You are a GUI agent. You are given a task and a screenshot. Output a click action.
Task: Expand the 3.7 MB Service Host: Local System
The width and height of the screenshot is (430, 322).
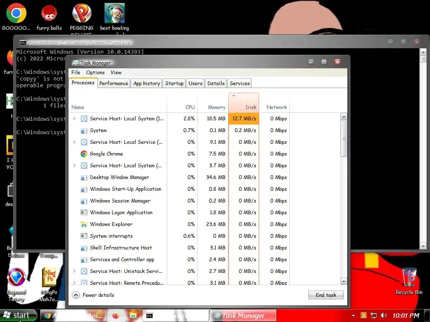[74, 166]
